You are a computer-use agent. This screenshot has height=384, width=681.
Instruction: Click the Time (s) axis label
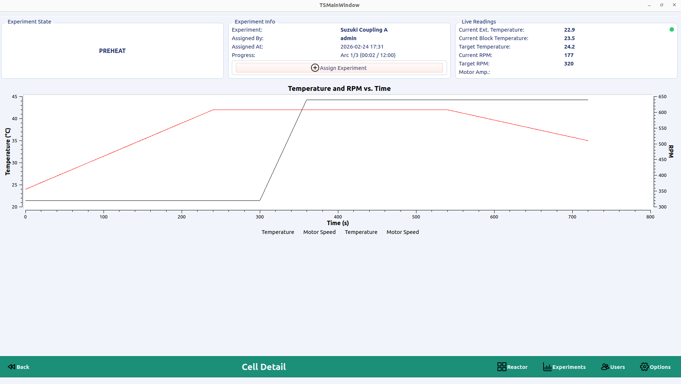338,223
